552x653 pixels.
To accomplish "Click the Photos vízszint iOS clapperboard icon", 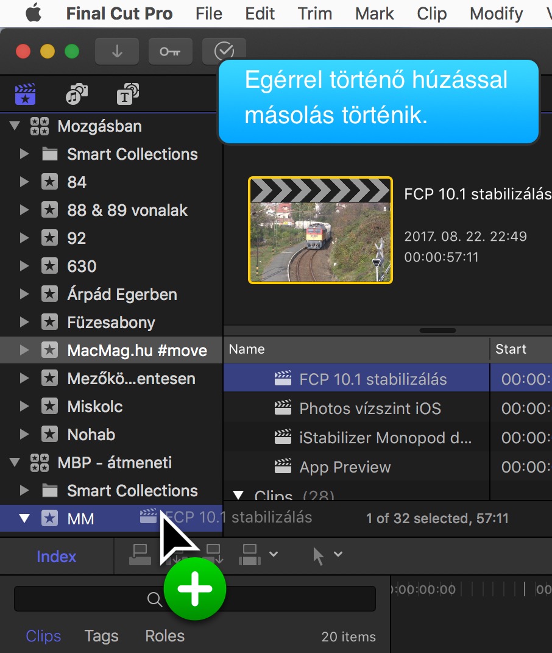I will (283, 408).
